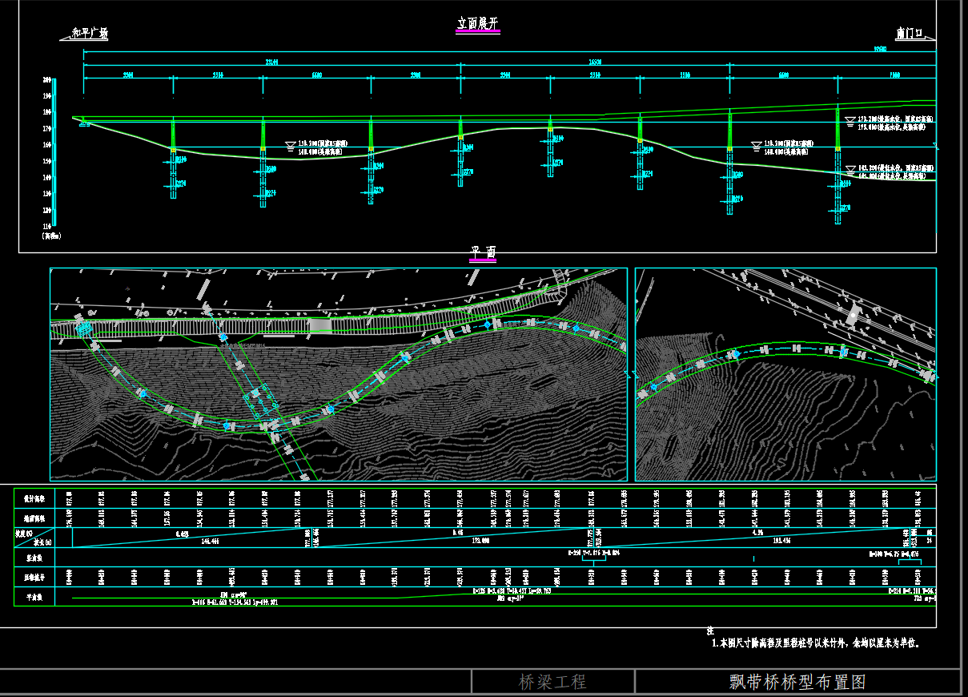Select the 平面 plan view title
This screenshot has width=968, height=697.
[x=483, y=252]
